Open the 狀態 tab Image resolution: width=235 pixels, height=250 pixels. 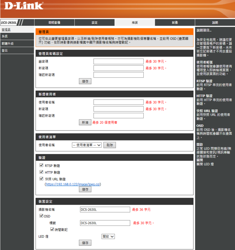click(175, 23)
